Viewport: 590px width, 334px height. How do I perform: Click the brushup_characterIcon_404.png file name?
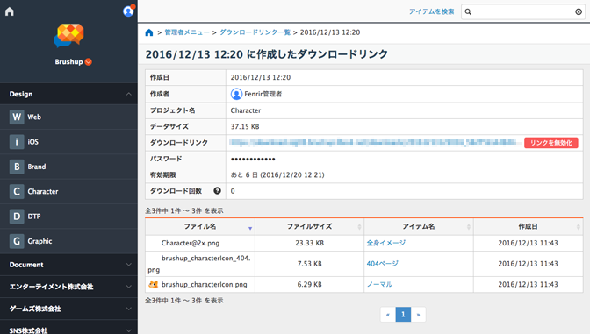pos(199,264)
